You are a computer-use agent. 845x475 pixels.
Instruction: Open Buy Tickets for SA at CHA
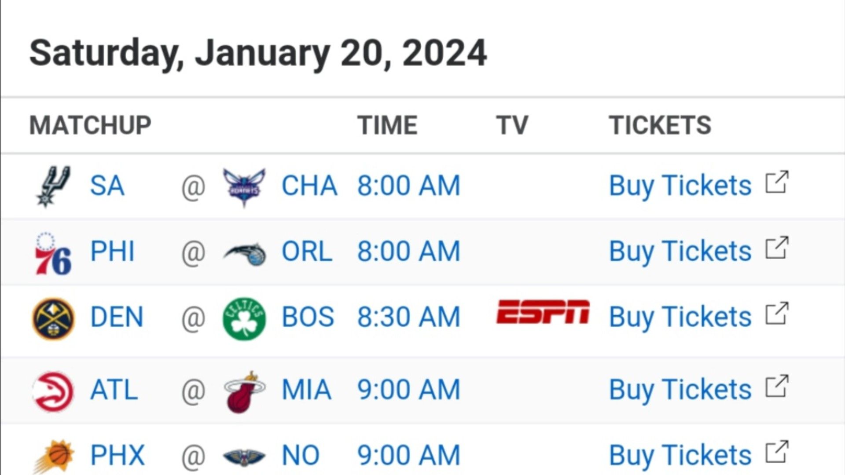click(680, 185)
